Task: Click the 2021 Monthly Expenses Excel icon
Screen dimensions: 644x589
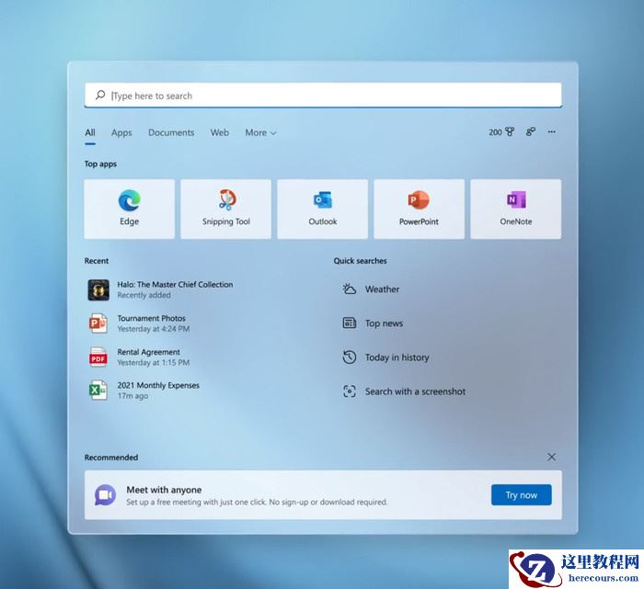Action: click(98, 391)
